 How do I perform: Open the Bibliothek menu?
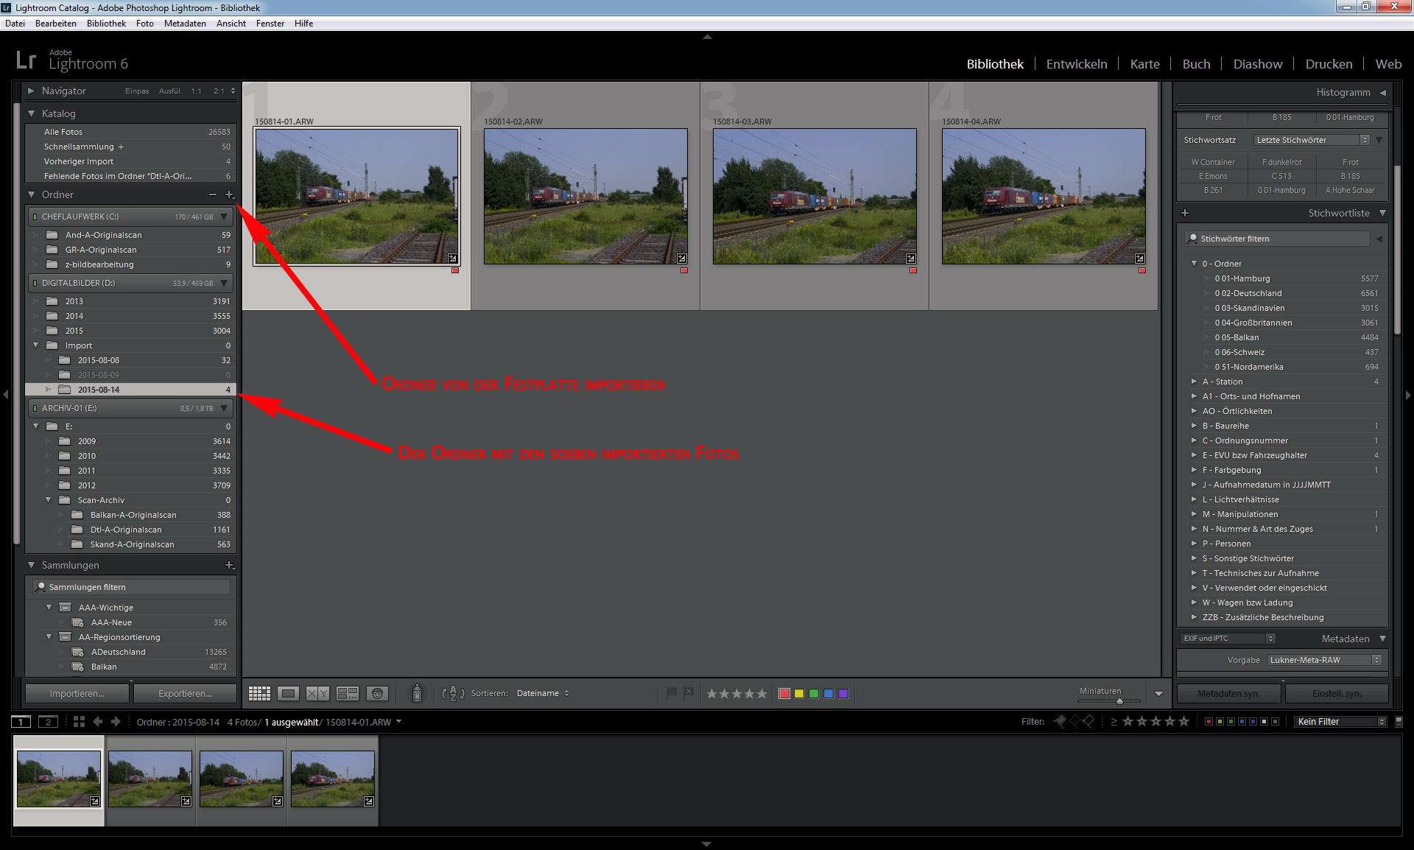pyautogui.click(x=106, y=24)
